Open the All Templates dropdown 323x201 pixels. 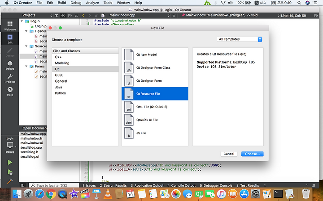click(240, 39)
